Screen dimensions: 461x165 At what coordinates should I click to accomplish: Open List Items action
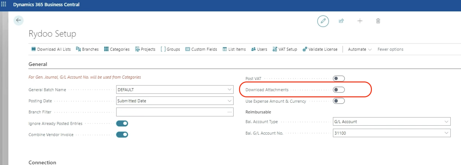234,49
